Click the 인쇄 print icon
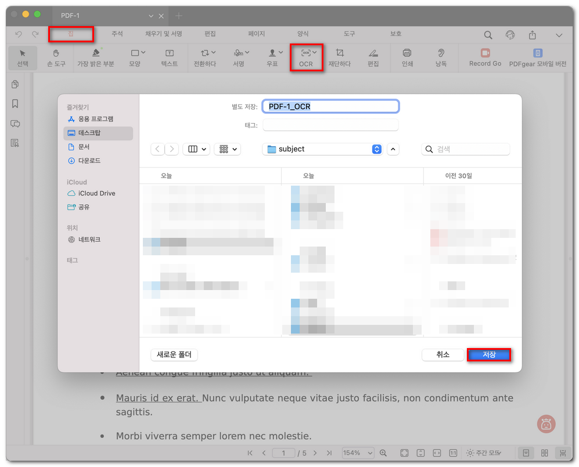The height and width of the screenshot is (467, 579). click(407, 58)
